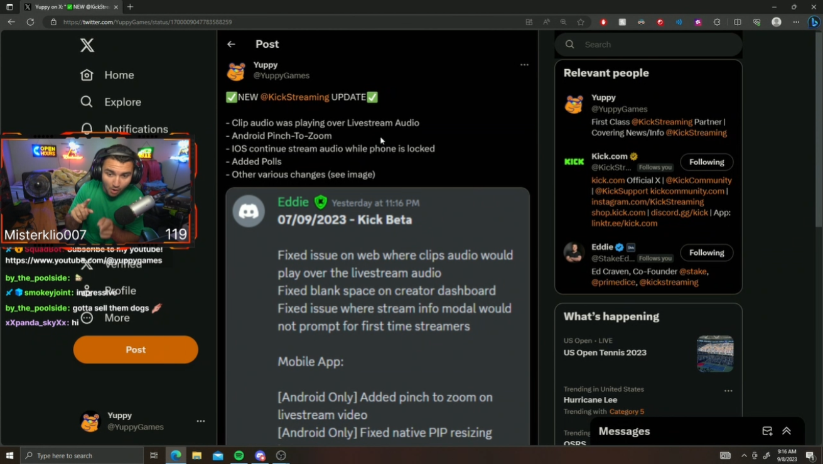
Task: Click the X search field
Action: pos(648,45)
